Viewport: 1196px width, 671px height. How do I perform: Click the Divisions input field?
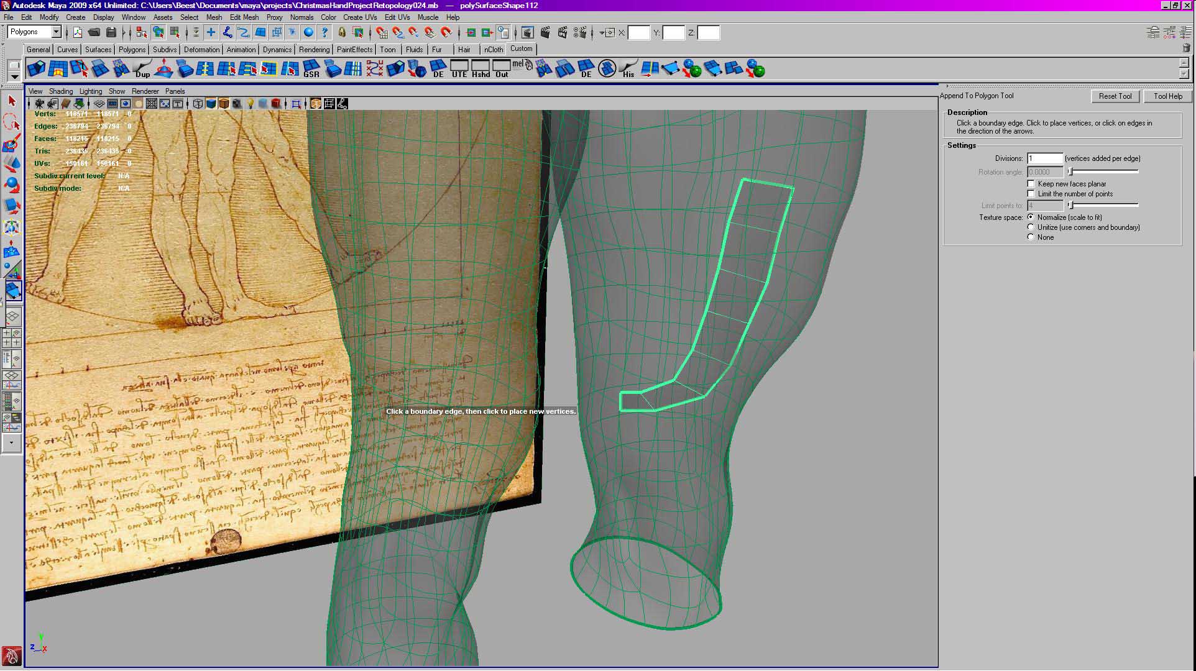[1045, 158]
